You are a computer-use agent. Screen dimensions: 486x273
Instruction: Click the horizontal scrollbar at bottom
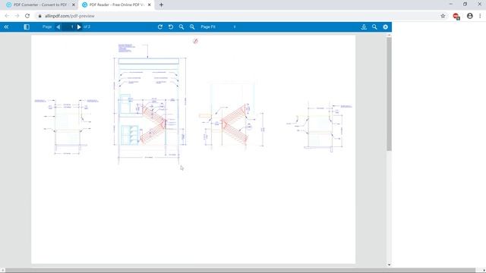(241, 270)
